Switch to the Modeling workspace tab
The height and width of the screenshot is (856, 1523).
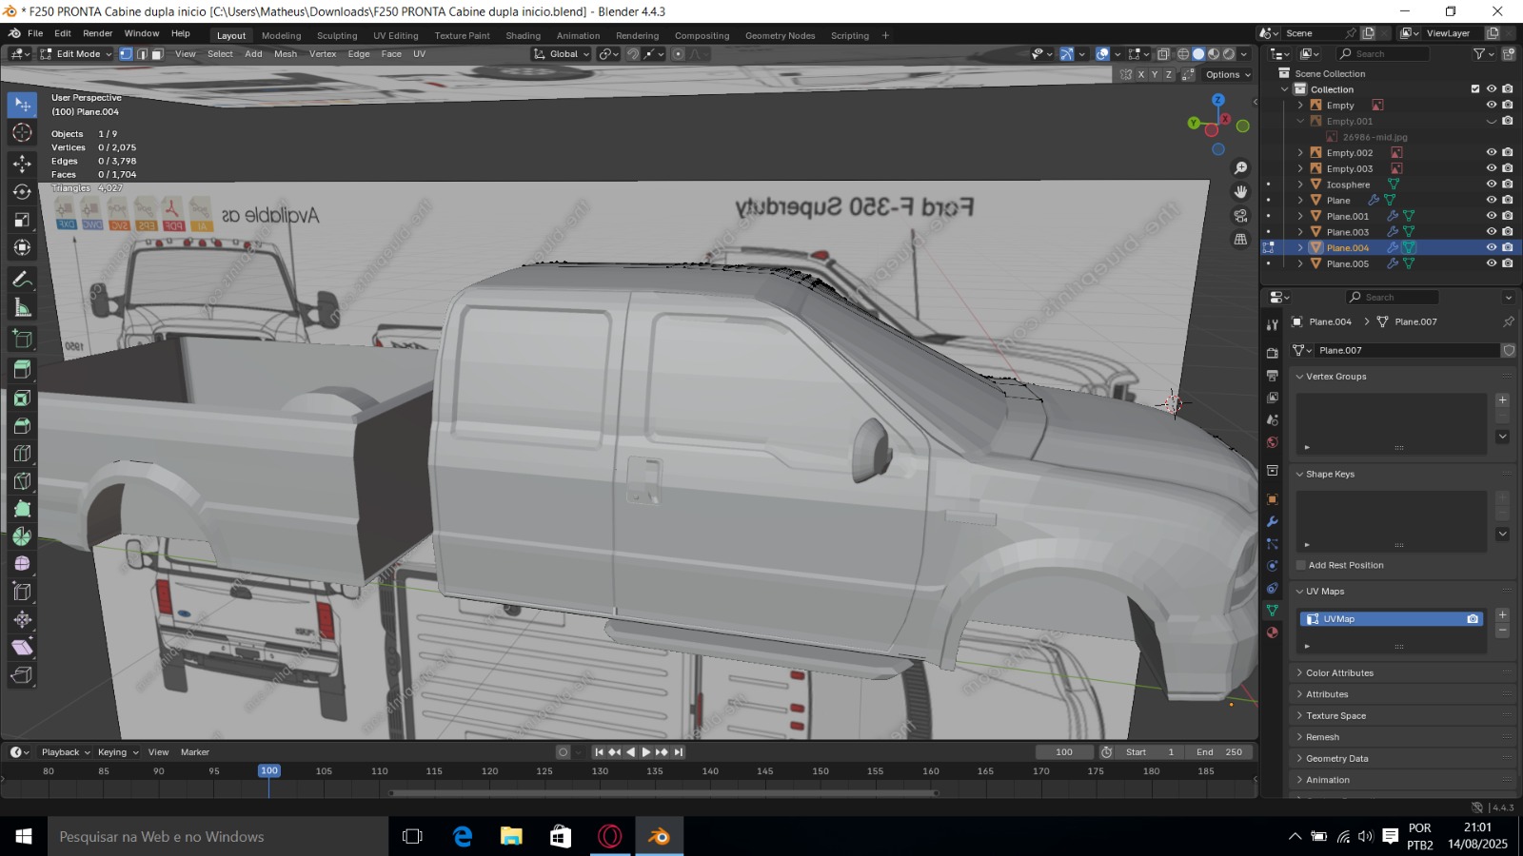(x=281, y=36)
